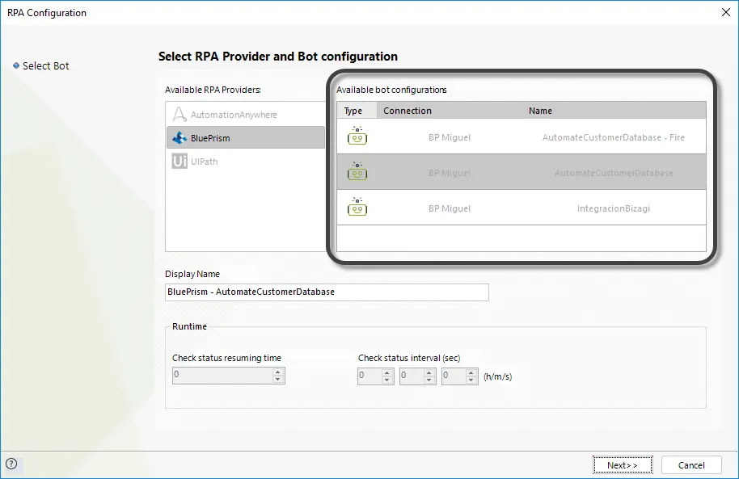Image resolution: width=739 pixels, height=479 pixels.
Task: Increase the hours value of status interval
Action: (x=387, y=372)
